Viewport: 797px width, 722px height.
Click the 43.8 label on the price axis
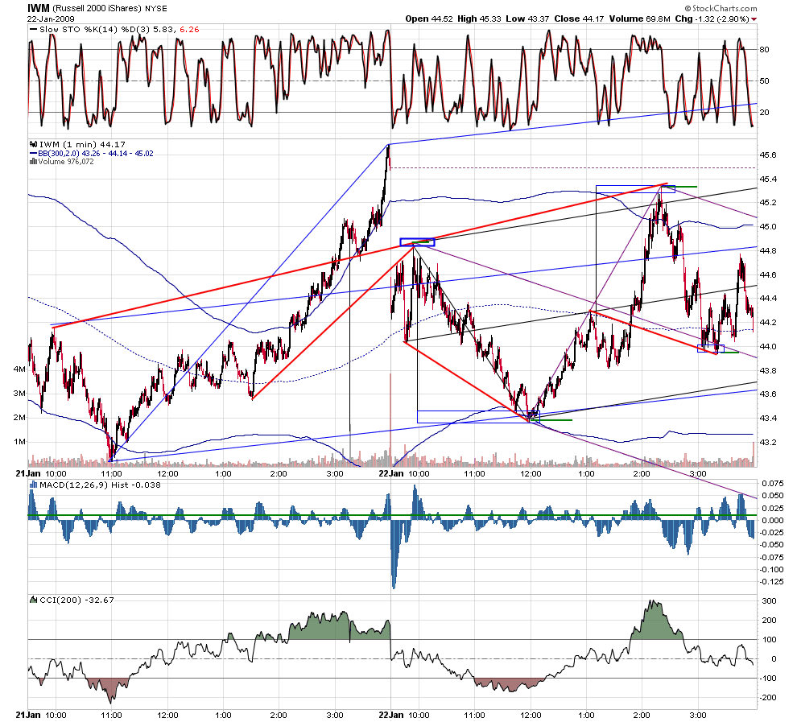[768, 370]
